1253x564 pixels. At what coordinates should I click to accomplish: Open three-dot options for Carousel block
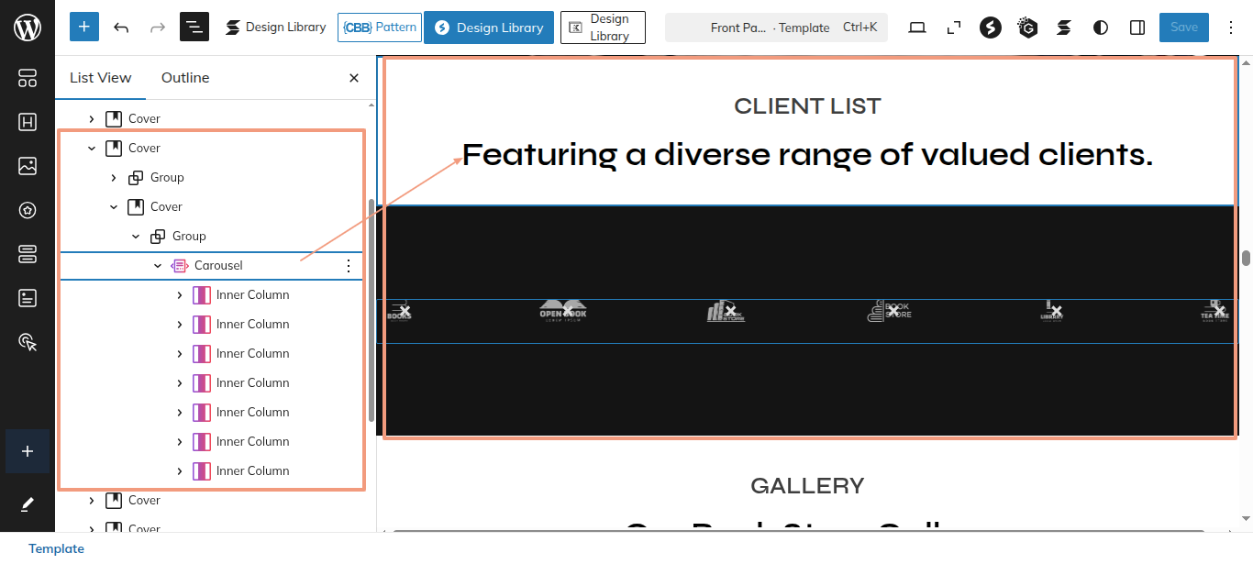[x=348, y=266]
